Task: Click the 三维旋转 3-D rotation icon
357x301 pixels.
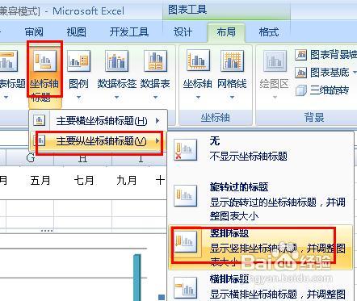Action: [301, 90]
